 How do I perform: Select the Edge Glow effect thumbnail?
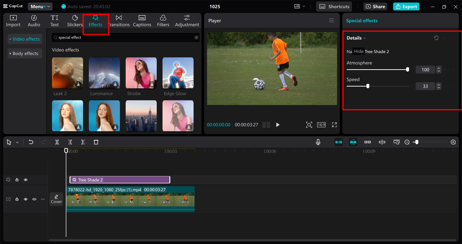click(178, 73)
